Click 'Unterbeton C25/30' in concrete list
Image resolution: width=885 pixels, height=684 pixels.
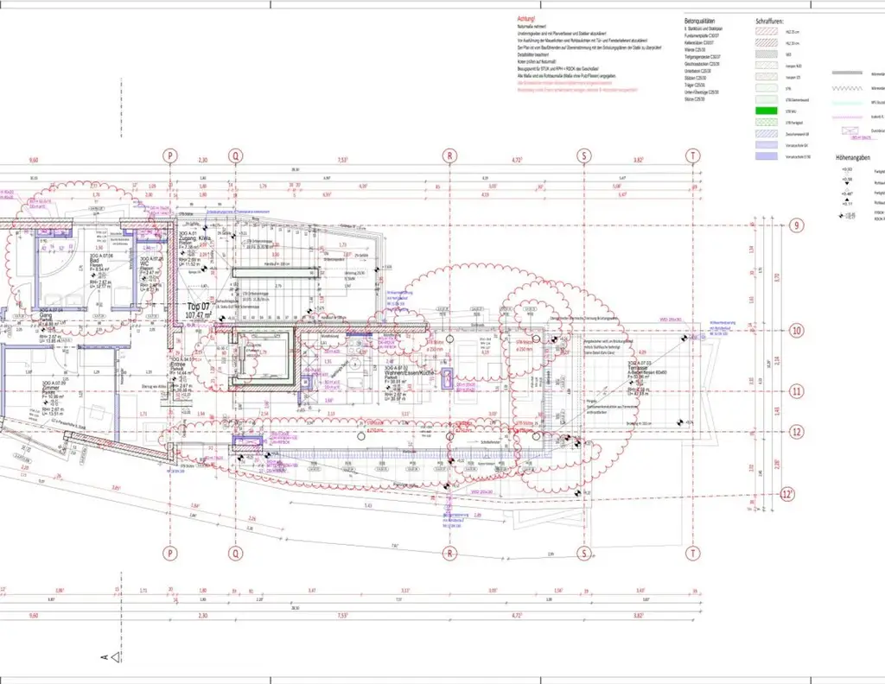[x=698, y=71]
